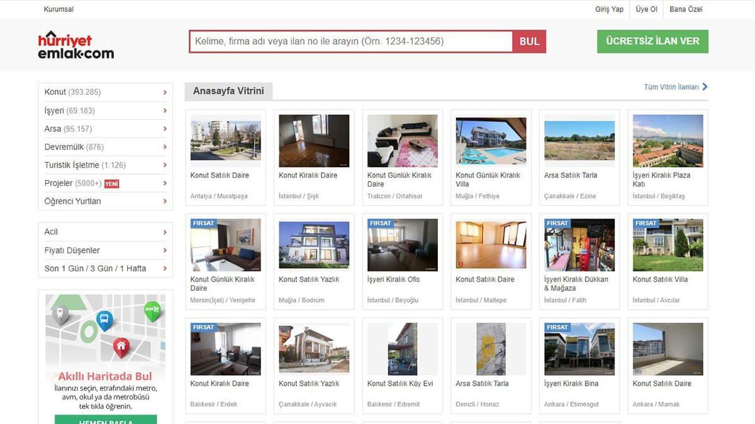Click the arrow beside Tüm Vitrin İlanları

coord(705,87)
